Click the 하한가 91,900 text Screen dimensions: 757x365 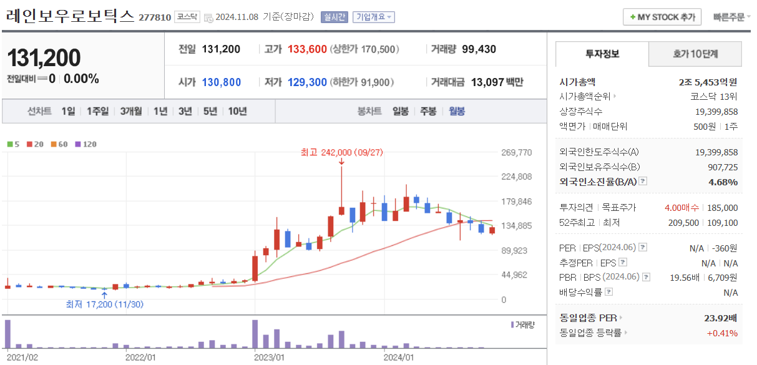pyautogui.click(x=362, y=82)
